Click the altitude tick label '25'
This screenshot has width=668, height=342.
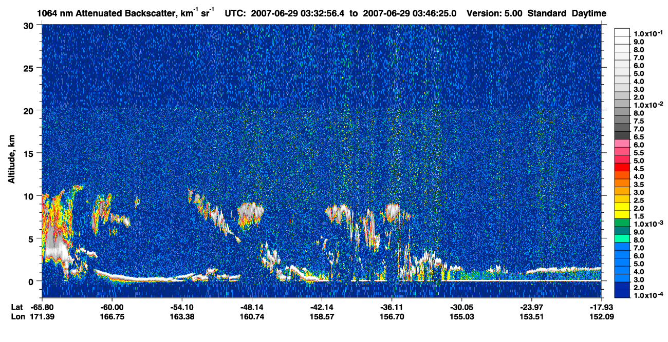coord(30,68)
